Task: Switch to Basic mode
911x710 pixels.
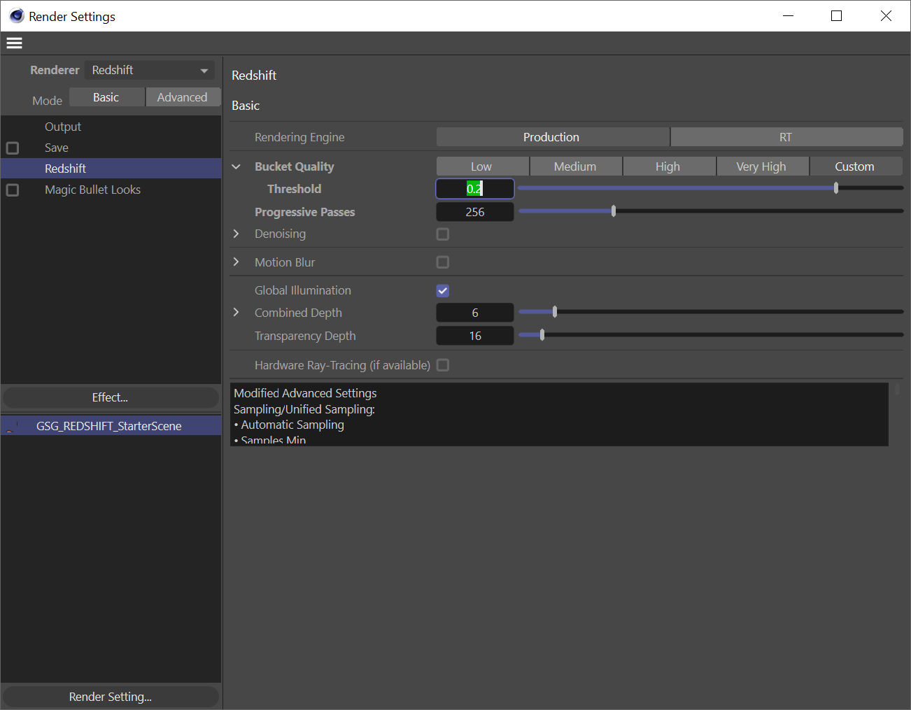Action: pyautogui.click(x=106, y=97)
